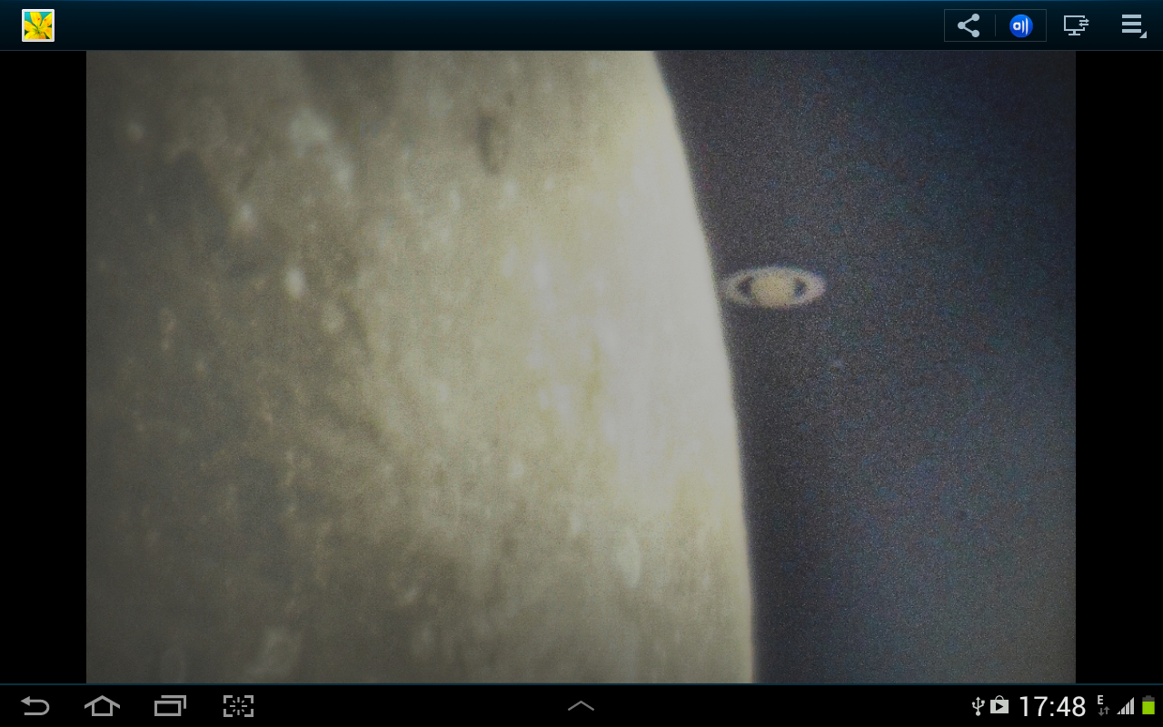Tap Saturn in the photo
Image resolution: width=1163 pixels, height=727 pixels.
click(773, 288)
